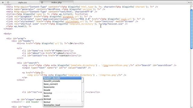193x108 pixels.
Task: Pick bcmul from the suggestions
Action: [x=62, y=102]
